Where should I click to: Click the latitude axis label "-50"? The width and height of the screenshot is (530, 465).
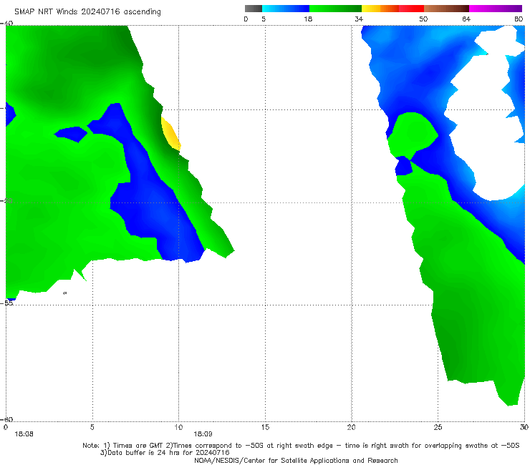7,200
